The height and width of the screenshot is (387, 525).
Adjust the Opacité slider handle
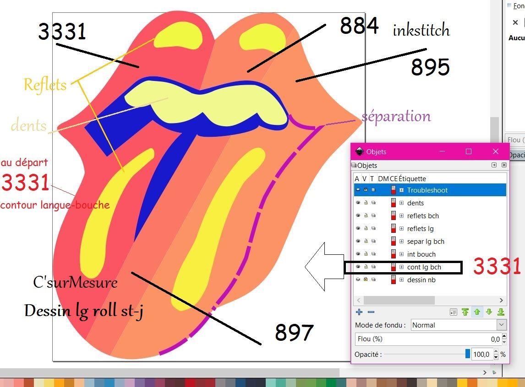point(467,354)
